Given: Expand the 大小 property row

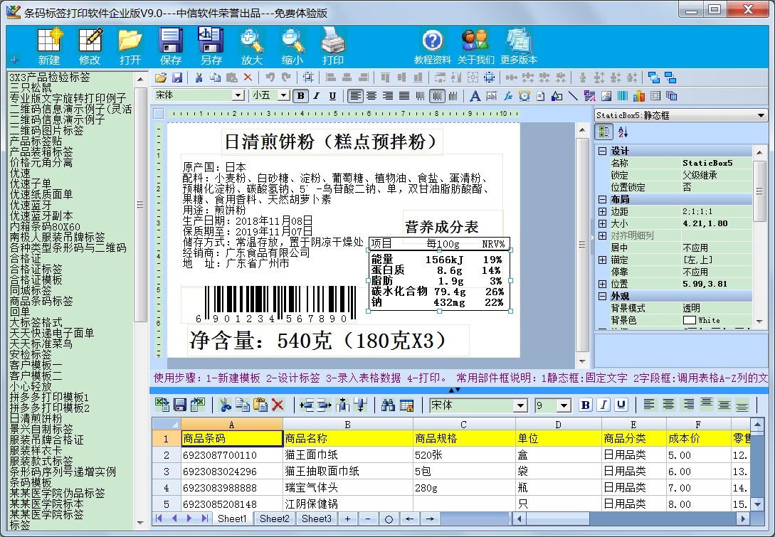Looking at the screenshot, I should (x=603, y=224).
